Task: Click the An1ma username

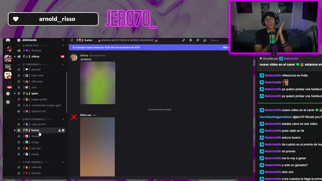Action: pos(84,56)
